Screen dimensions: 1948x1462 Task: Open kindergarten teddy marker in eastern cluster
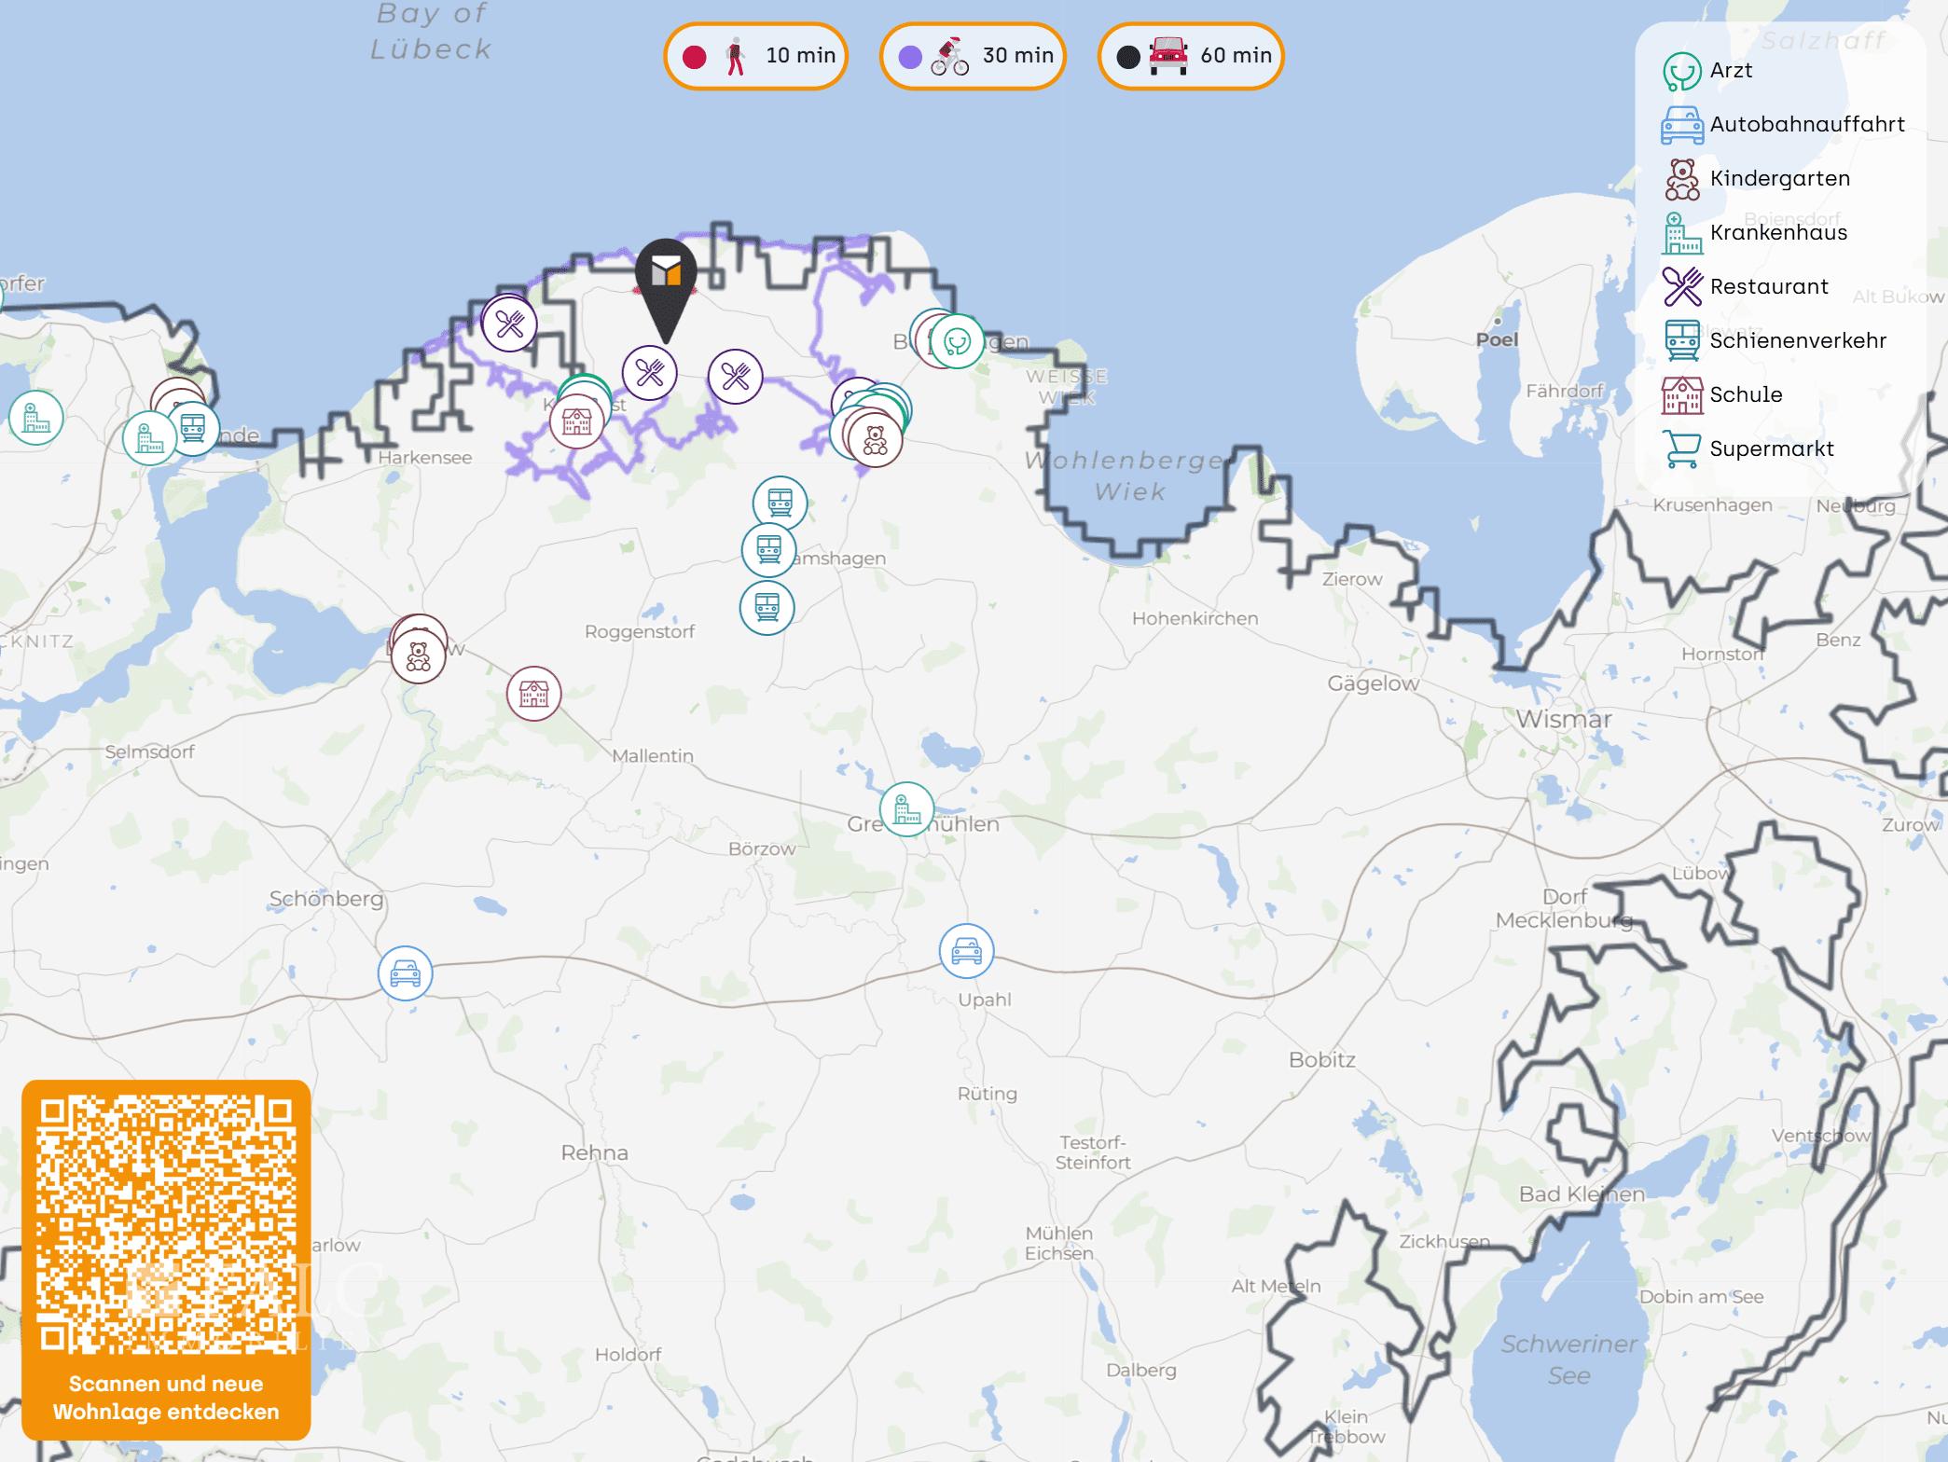pos(876,440)
